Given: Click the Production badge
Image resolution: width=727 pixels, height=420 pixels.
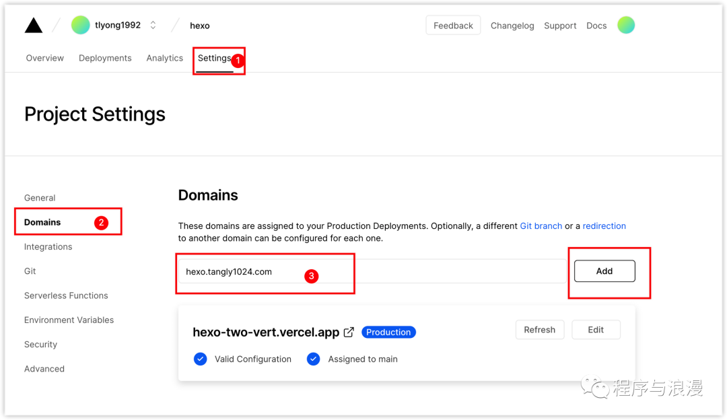Looking at the screenshot, I should pos(388,332).
